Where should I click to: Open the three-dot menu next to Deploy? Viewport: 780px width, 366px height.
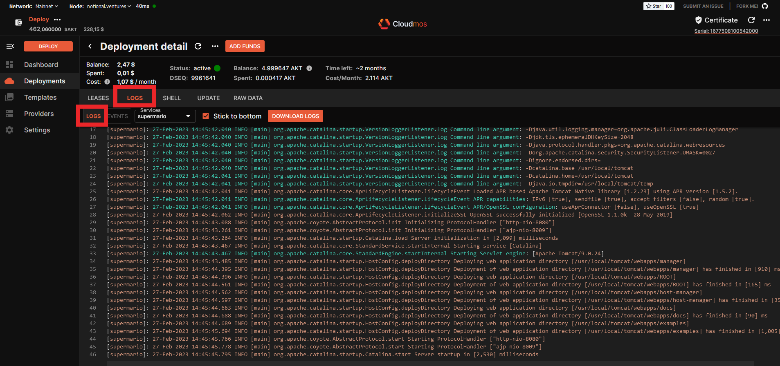coord(57,20)
